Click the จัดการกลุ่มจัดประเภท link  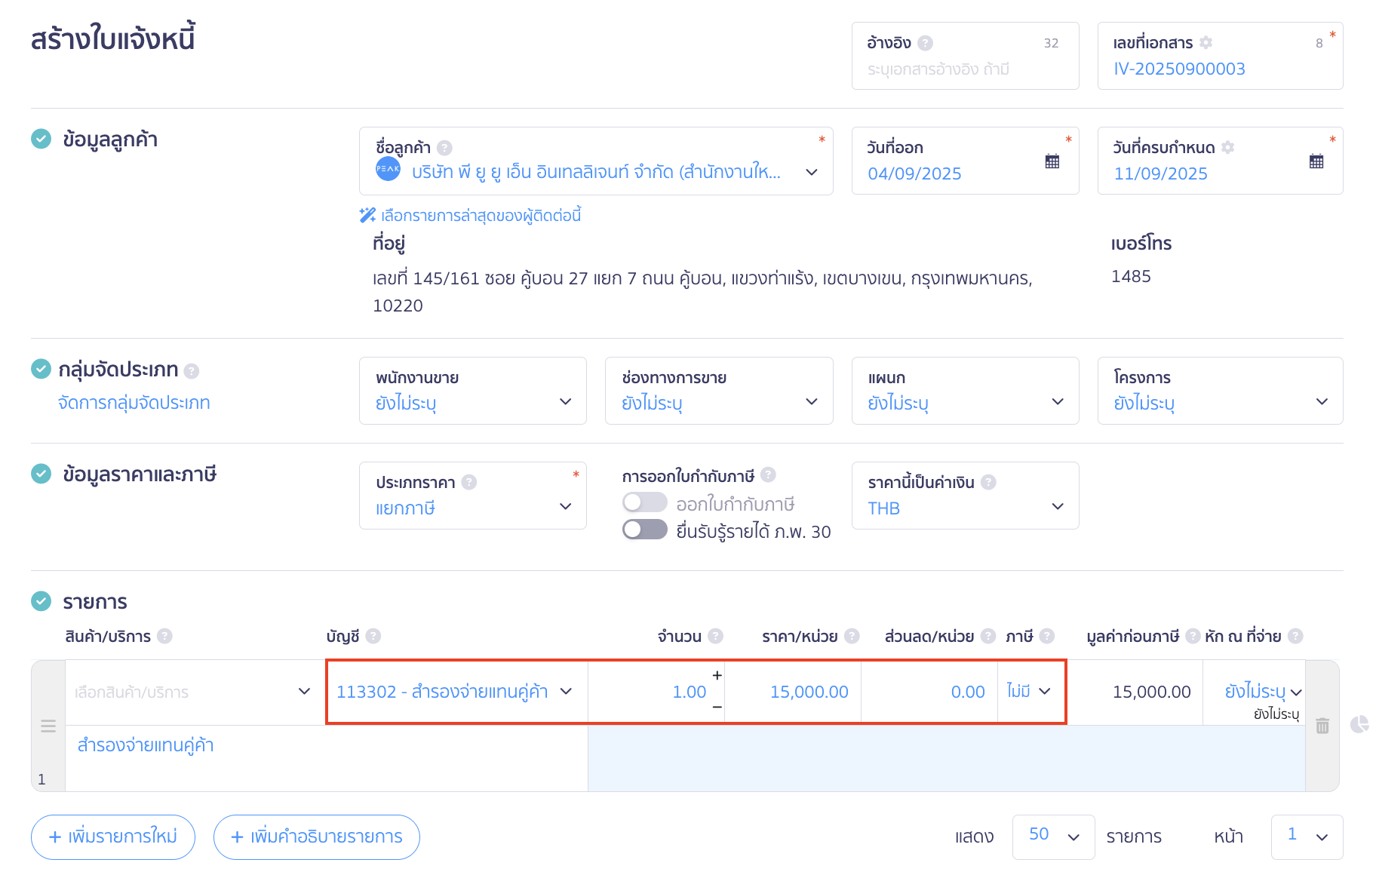(x=134, y=403)
